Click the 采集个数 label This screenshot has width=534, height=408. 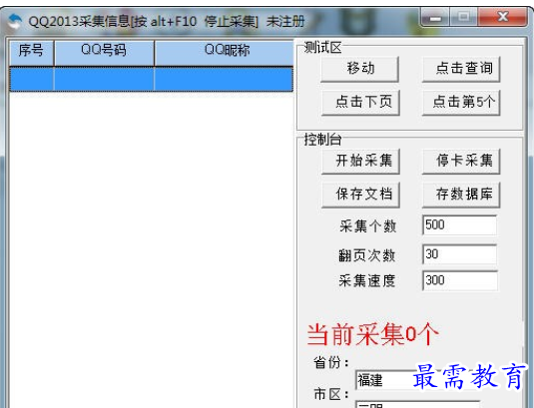coord(367,226)
